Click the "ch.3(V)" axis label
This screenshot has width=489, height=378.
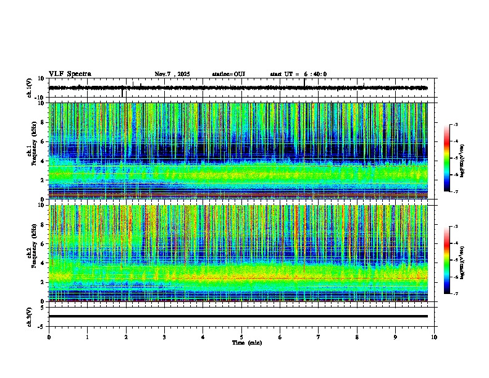[x=30, y=317]
